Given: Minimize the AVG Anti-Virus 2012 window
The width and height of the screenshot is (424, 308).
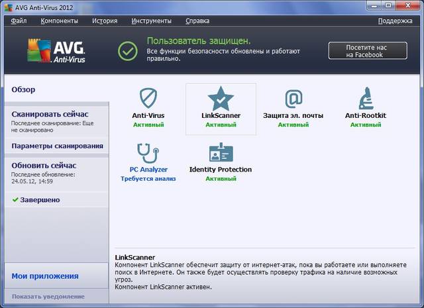Looking at the screenshot, I should click(374, 5).
